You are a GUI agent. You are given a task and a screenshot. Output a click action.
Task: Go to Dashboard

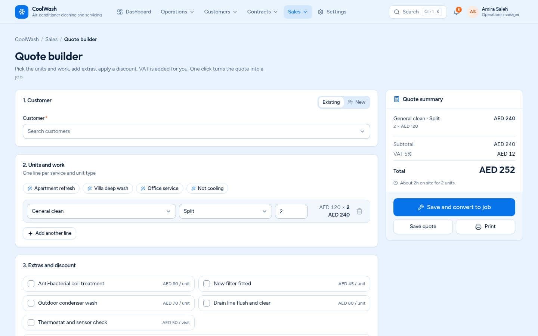tap(134, 12)
